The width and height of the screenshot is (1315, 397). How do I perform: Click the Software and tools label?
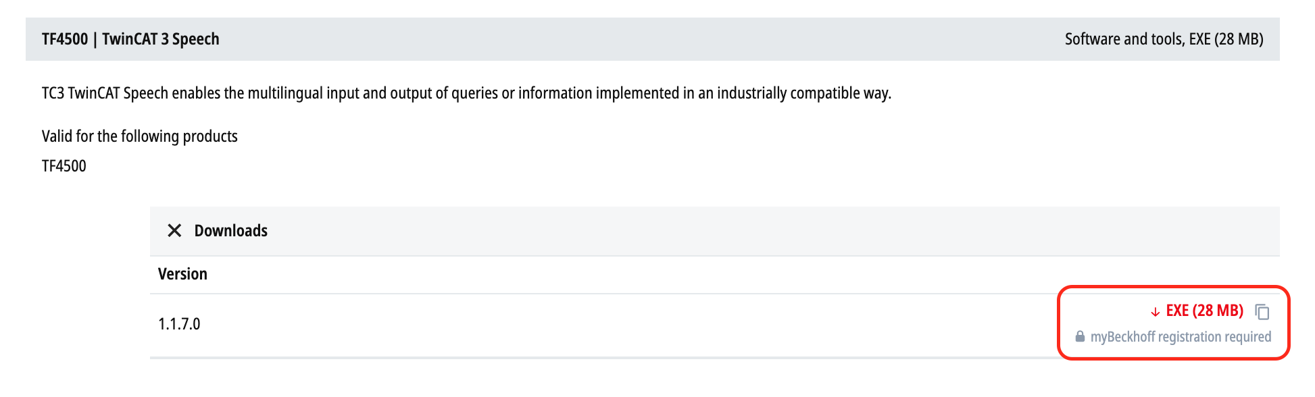point(1124,39)
